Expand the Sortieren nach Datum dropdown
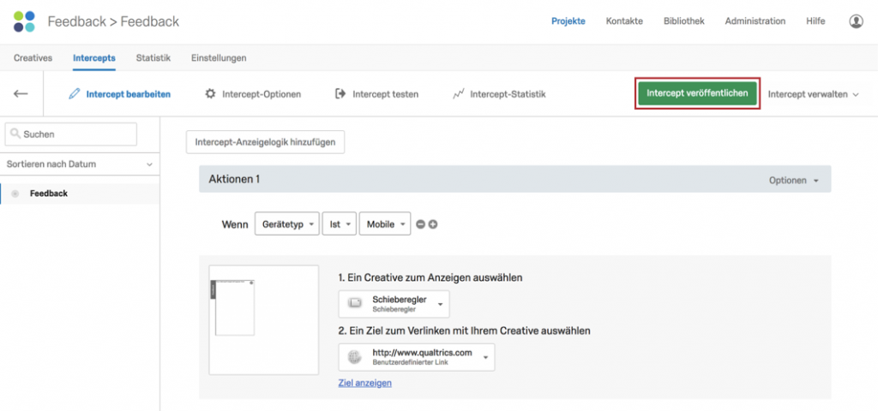878x411 pixels. pos(80,164)
